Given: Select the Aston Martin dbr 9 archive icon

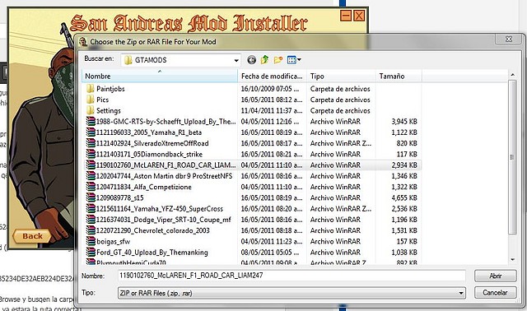Looking at the screenshot, I should [91, 176].
